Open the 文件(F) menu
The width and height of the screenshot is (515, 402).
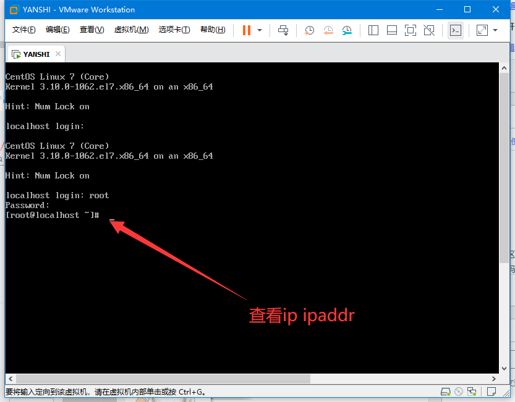pos(23,30)
